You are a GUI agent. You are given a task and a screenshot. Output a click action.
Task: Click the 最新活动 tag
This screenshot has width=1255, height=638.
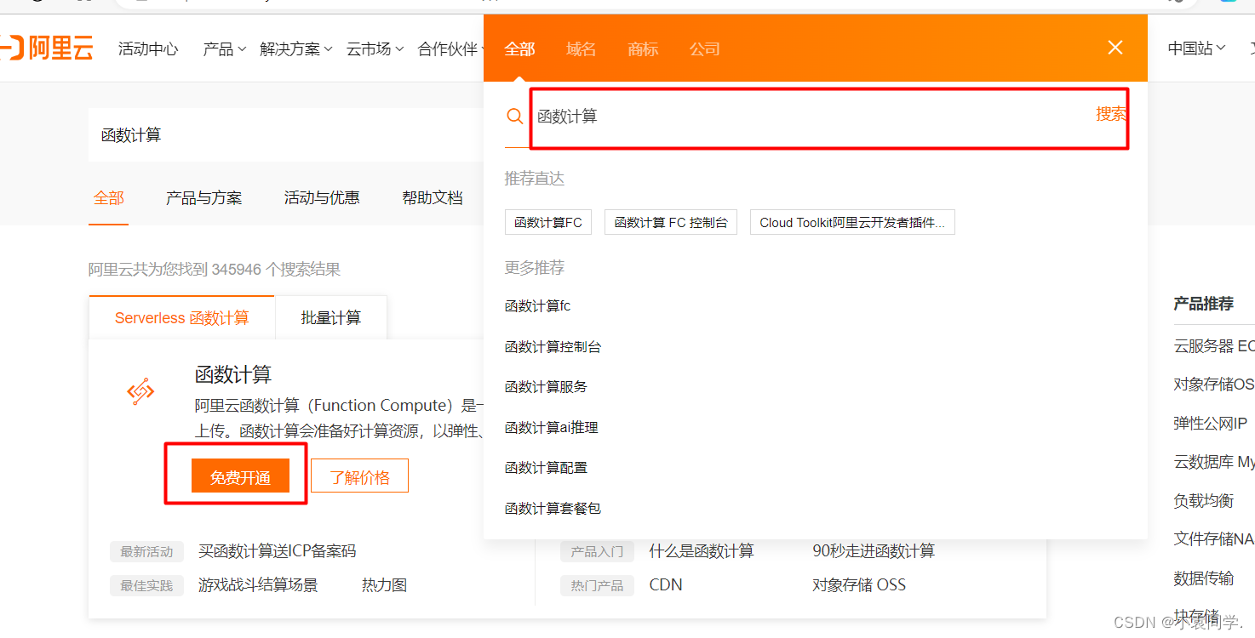[x=146, y=552]
